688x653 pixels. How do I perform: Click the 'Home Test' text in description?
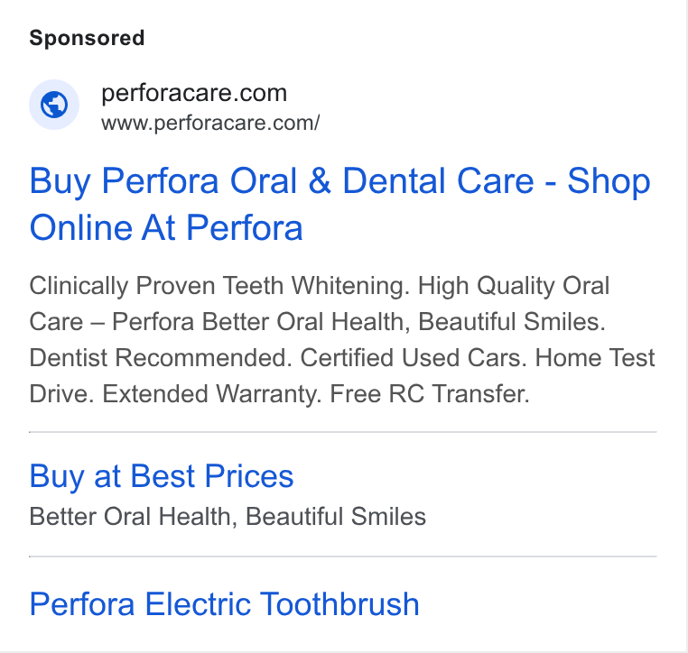coord(595,357)
